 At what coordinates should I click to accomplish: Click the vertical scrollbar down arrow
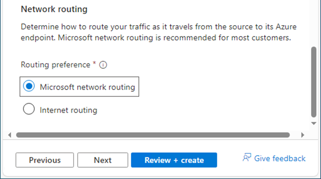click(314, 123)
